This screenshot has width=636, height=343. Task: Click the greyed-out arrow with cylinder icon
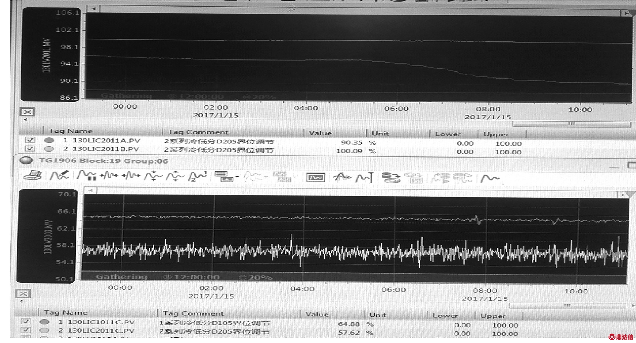tap(441, 178)
